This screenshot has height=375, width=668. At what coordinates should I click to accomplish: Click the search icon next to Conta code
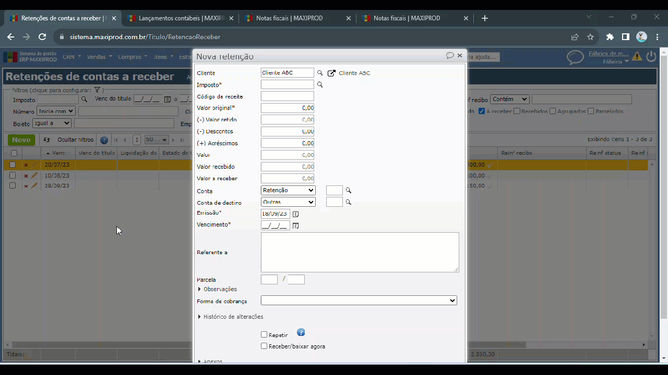[x=349, y=191]
